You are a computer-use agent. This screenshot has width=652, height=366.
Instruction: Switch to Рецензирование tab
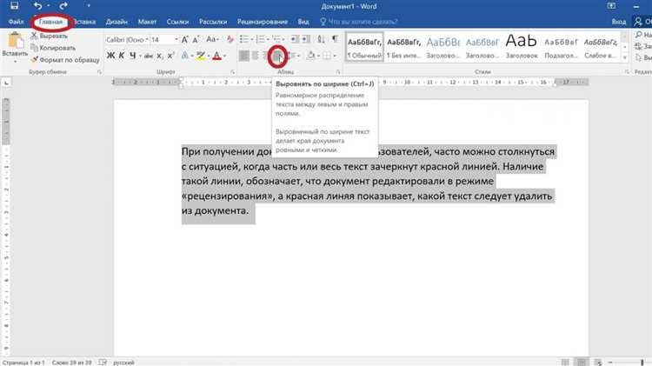point(263,22)
